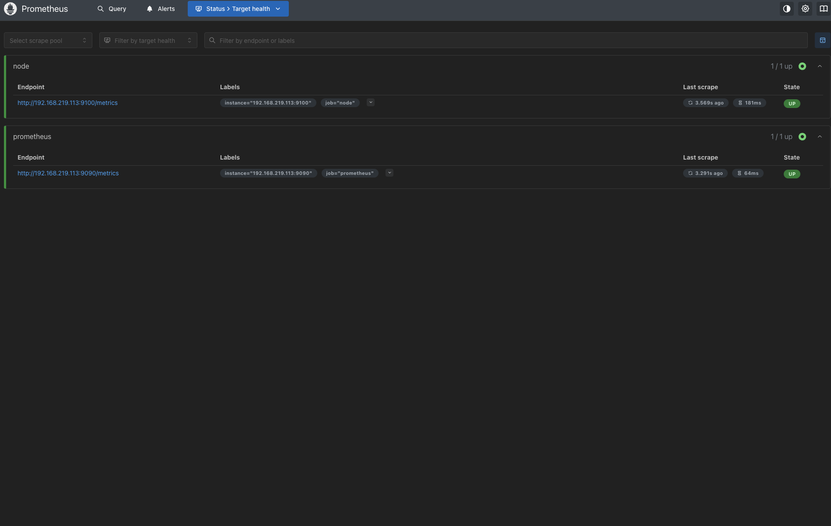Viewport: 831px width, 526px height.
Task: Click the 3.569s ago last scrape badge
Action: (705, 103)
